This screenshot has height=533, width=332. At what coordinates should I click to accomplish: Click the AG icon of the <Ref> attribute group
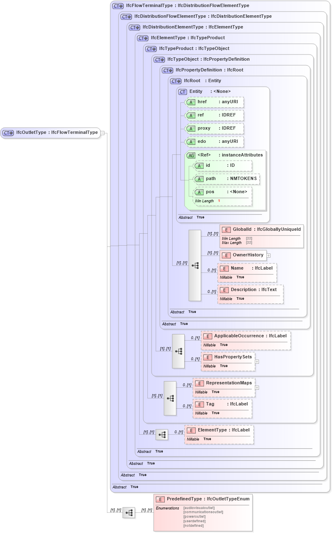(x=191, y=155)
